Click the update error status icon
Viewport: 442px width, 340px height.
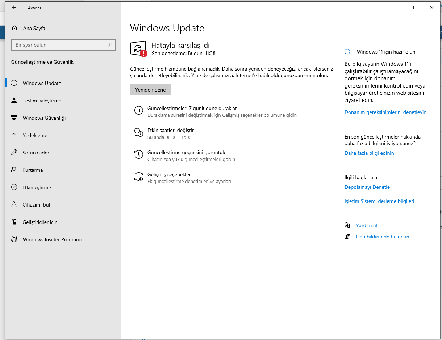coord(138,49)
